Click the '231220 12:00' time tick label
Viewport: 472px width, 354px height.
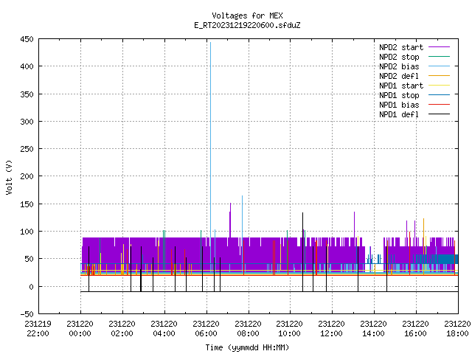tap(331, 329)
